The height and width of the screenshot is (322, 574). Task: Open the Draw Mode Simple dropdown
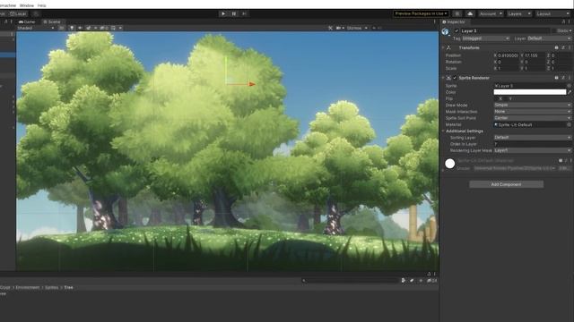(532, 106)
